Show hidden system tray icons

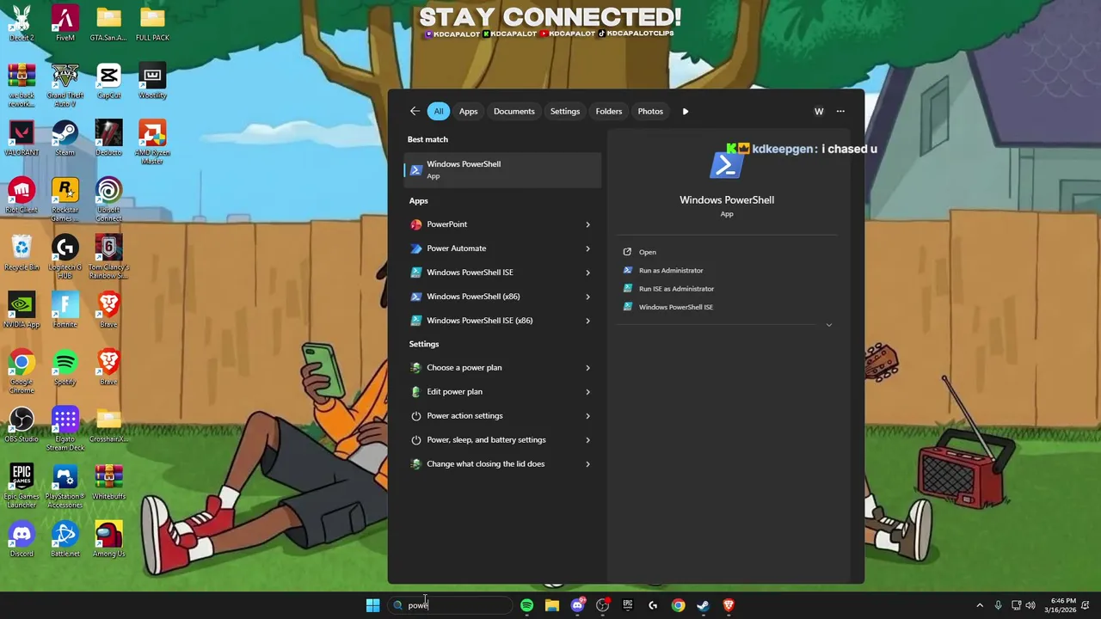pos(979,605)
